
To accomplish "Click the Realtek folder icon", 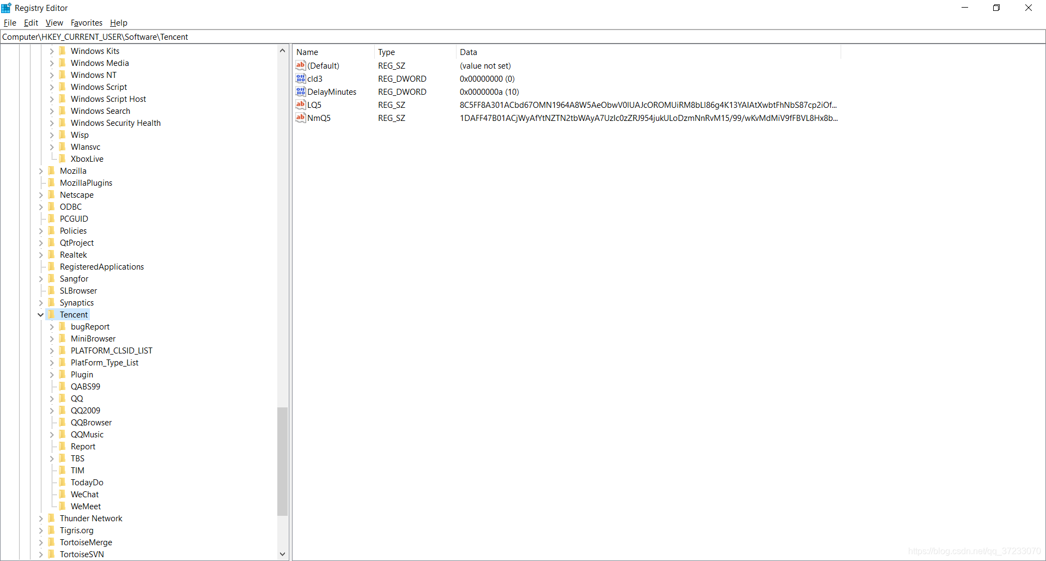I will pos(52,254).
